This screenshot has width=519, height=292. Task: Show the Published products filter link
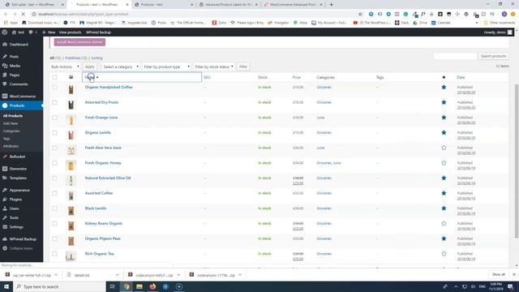(x=75, y=58)
